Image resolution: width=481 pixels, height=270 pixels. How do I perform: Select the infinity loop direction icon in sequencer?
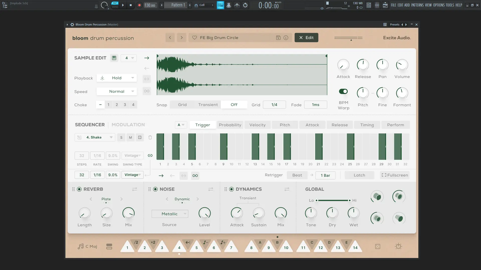(x=195, y=175)
